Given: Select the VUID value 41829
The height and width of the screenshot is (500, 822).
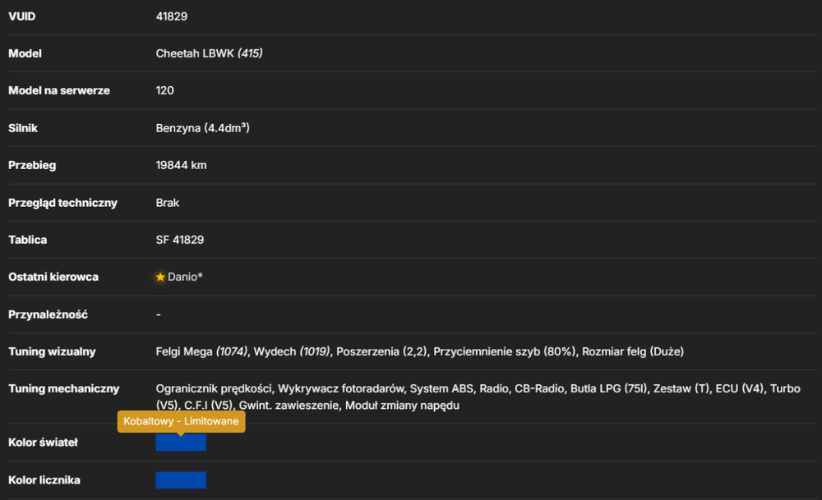Looking at the screenshot, I should tap(172, 16).
